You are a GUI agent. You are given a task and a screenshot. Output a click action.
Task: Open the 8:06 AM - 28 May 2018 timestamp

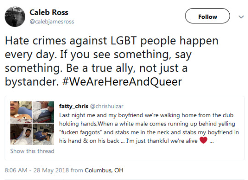point(37,170)
